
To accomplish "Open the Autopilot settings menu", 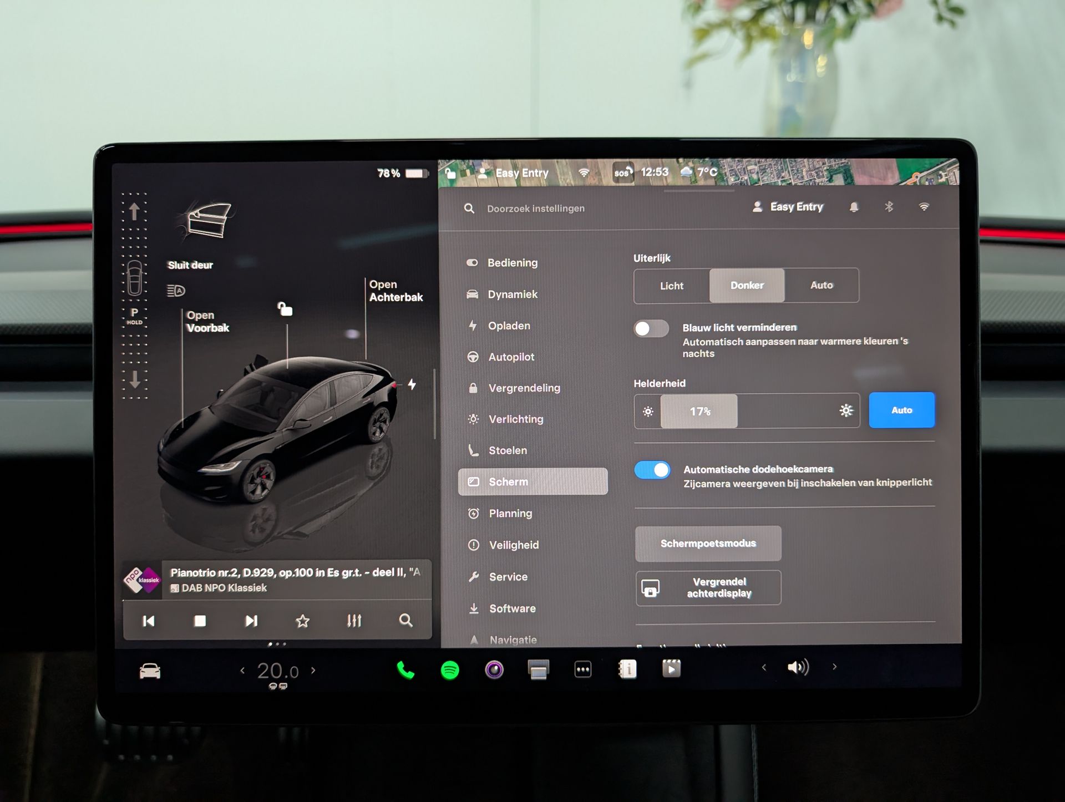I will point(511,357).
